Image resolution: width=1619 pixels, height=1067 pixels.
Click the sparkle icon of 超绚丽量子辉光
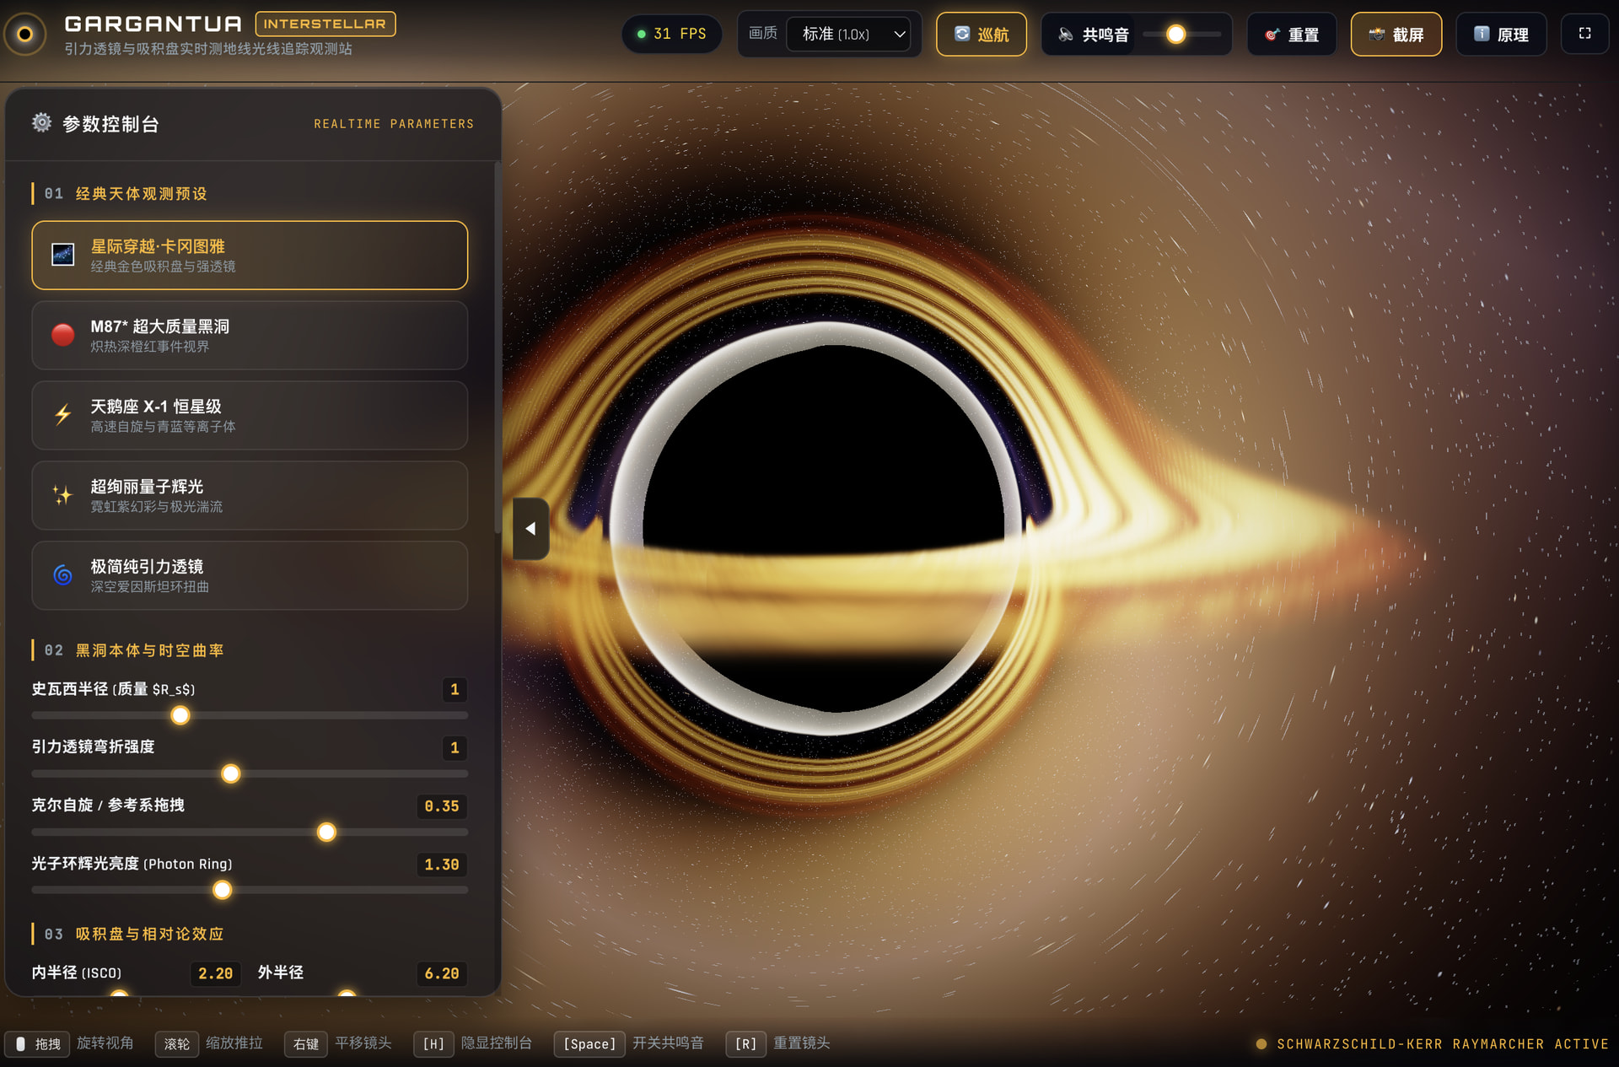click(63, 495)
